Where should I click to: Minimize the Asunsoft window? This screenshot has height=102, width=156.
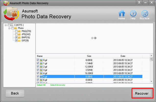145,3
